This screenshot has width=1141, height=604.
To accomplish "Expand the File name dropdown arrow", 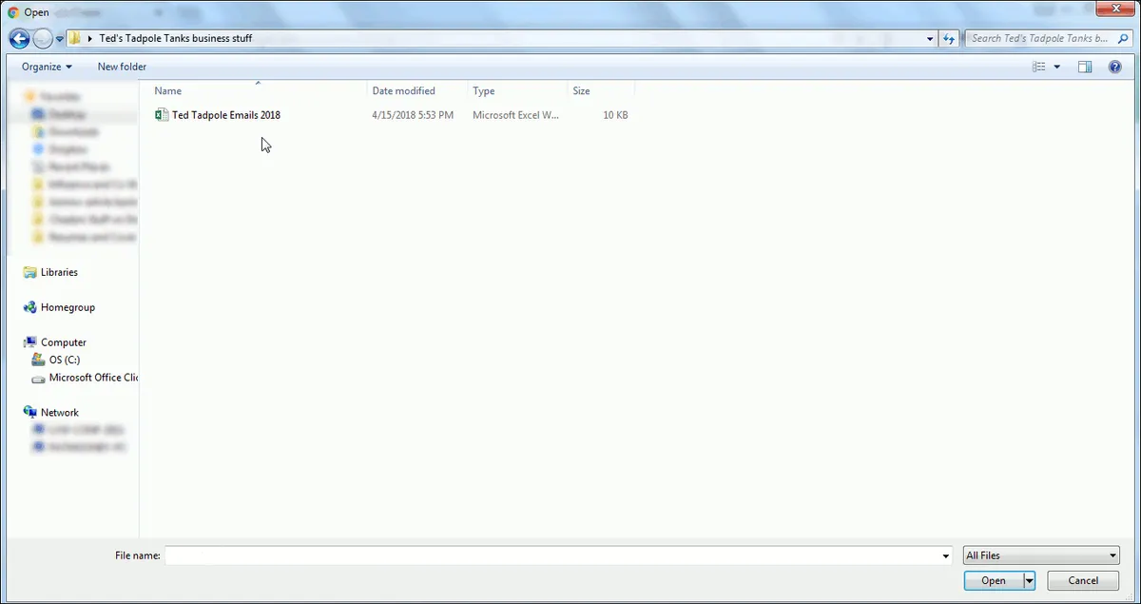I will click(x=945, y=555).
